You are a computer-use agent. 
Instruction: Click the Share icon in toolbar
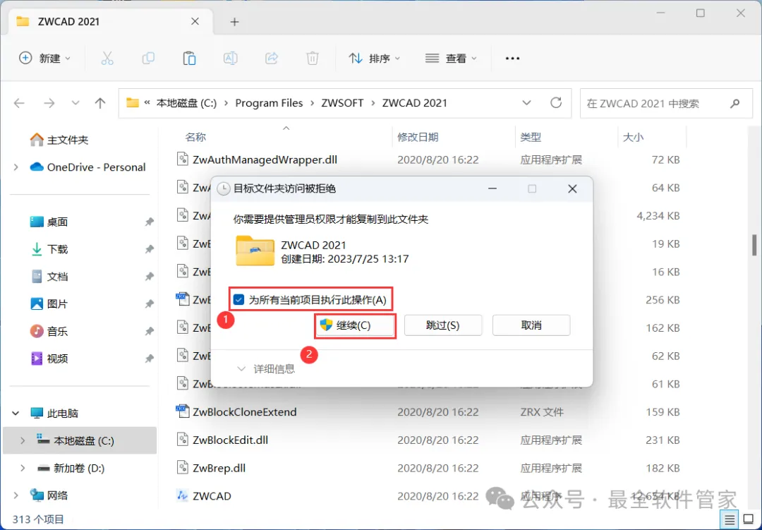click(x=272, y=59)
